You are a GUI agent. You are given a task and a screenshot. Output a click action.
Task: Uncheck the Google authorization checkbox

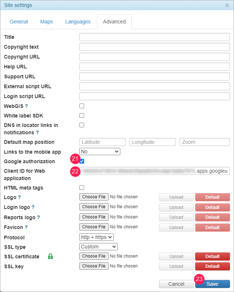pos(82,161)
